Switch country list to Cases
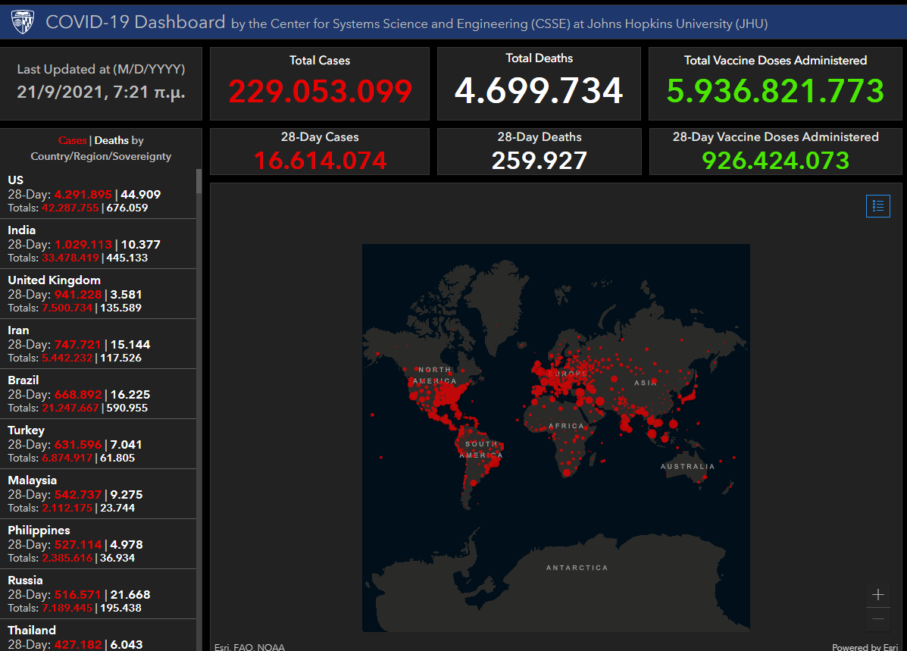 72,140
